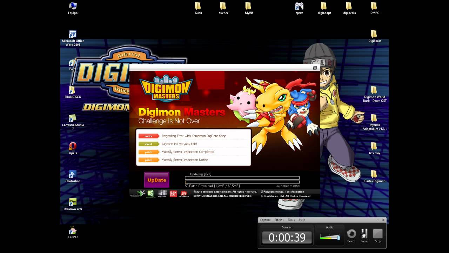Open the Tools menu in recorder

coord(291,220)
